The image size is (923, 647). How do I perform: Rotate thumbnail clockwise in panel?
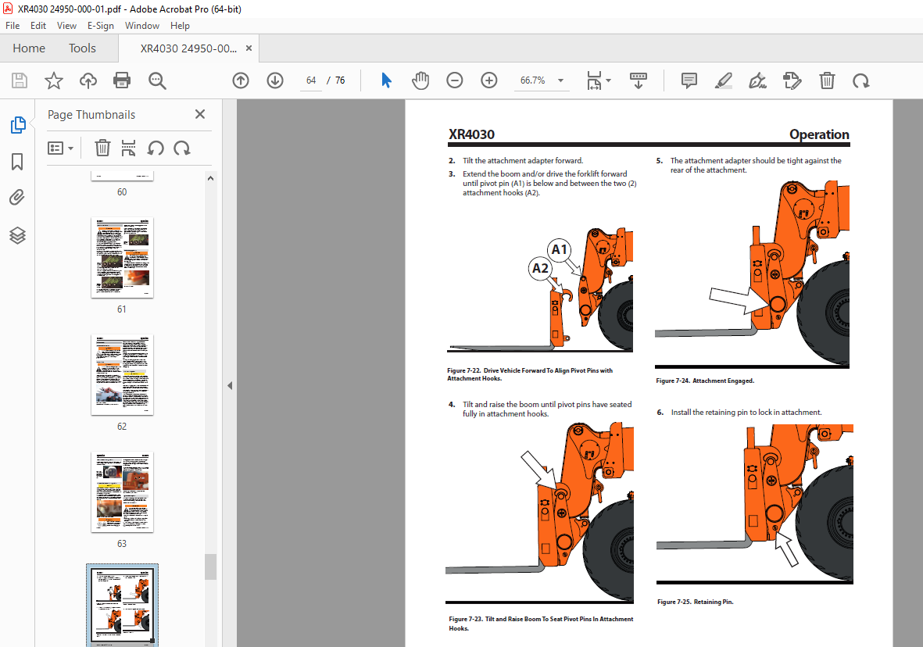[x=182, y=148]
